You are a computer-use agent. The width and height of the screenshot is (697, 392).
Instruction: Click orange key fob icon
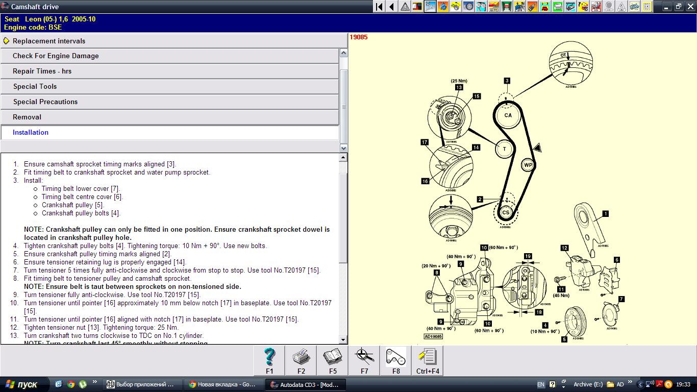[532, 7]
